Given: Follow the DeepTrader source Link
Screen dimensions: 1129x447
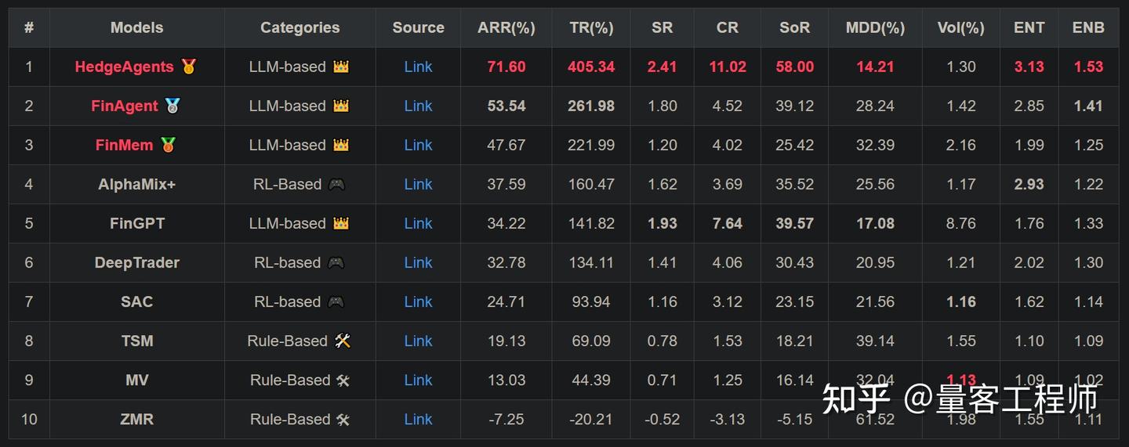Looking at the screenshot, I should pyautogui.click(x=418, y=262).
